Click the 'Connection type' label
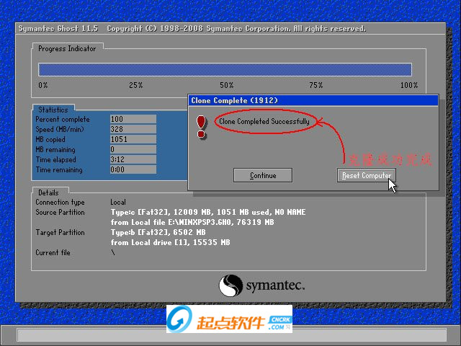Image resolution: width=461 pixels, height=346 pixels. point(60,202)
